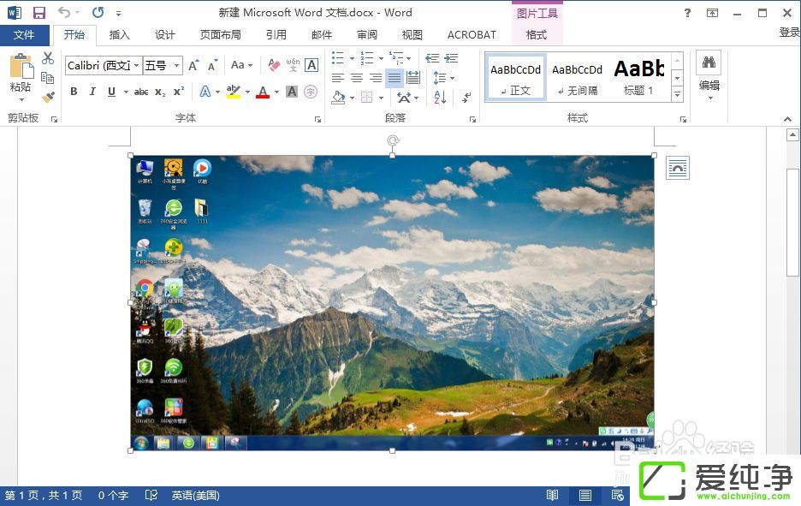Apply the 标题 1 style

coord(639,77)
